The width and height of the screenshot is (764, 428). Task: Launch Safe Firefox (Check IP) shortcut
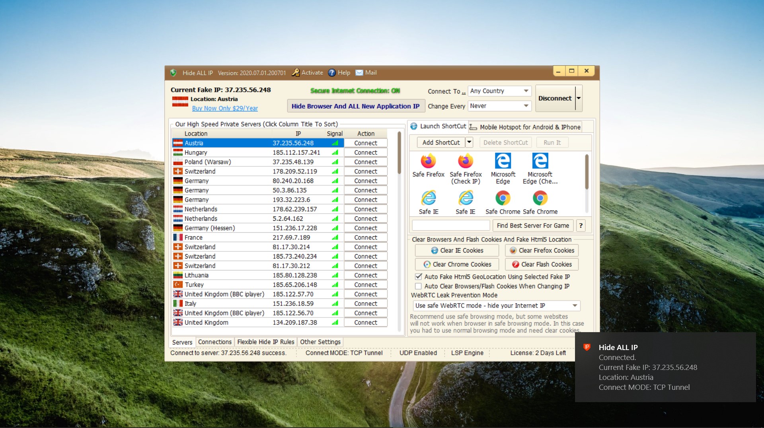(466, 169)
